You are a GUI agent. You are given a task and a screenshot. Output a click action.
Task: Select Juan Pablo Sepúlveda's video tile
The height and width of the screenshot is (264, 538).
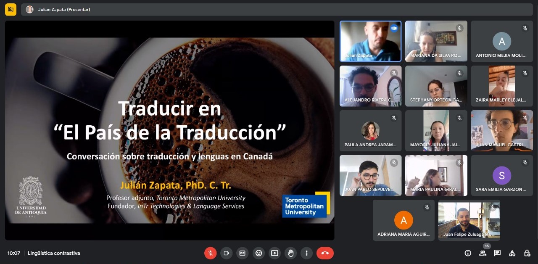tap(371, 175)
